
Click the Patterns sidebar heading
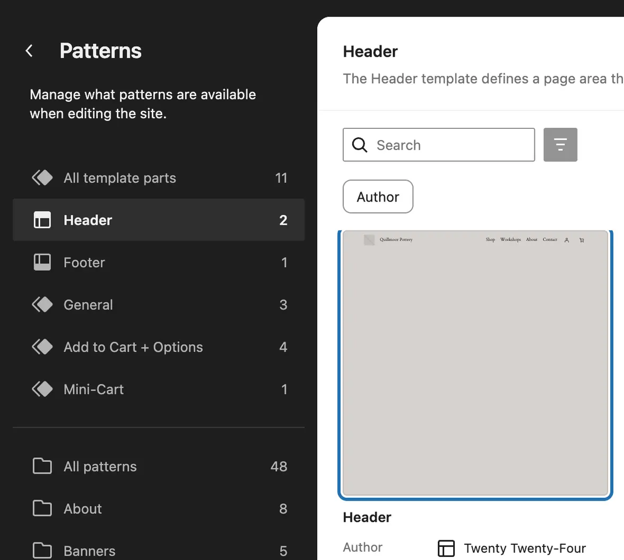click(101, 50)
